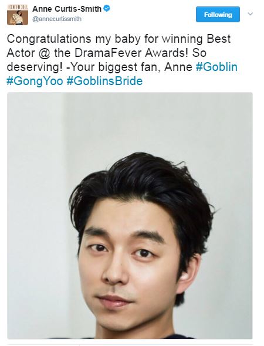Toggle the blue Following button
Image resolution: width=264 pixels, height=346 pixels.
click(218, 15)
